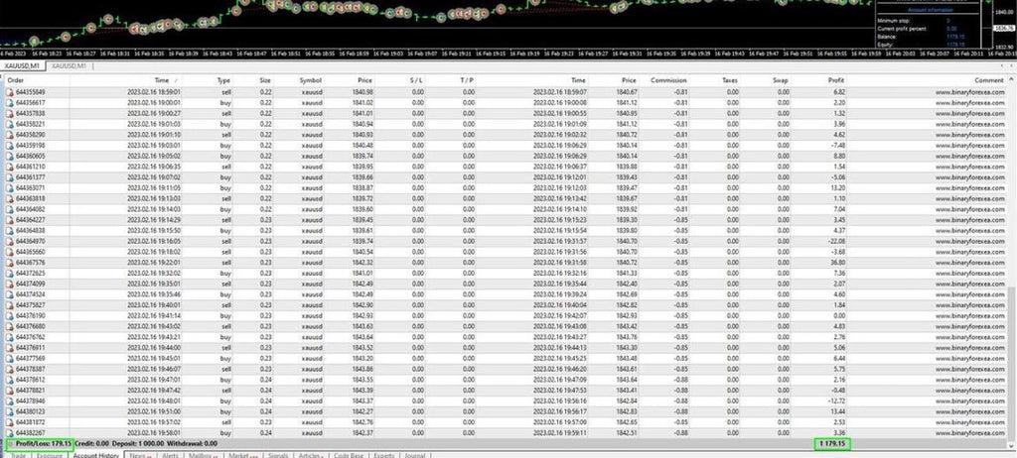The height and width of the screenshot is (458, 1017).
Task: Sort orders by the Time column header
Action: [x=161, y=79]
